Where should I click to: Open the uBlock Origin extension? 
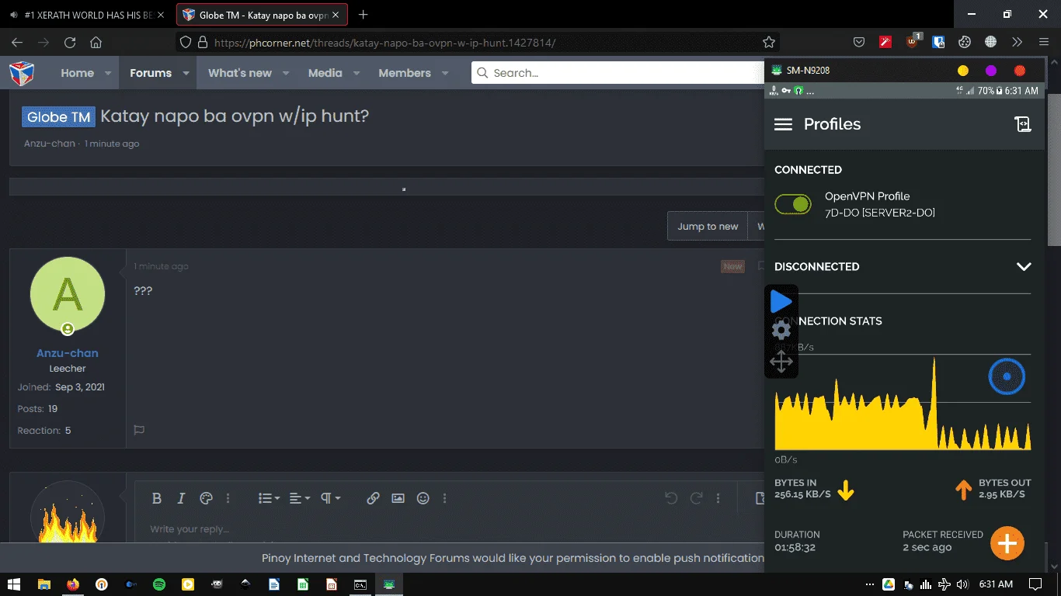(913, 42)
